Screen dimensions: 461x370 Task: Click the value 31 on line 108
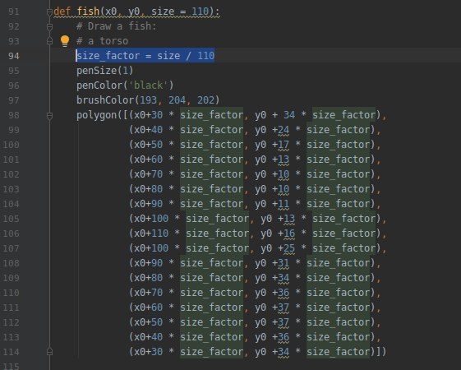(x=284, y=263)
